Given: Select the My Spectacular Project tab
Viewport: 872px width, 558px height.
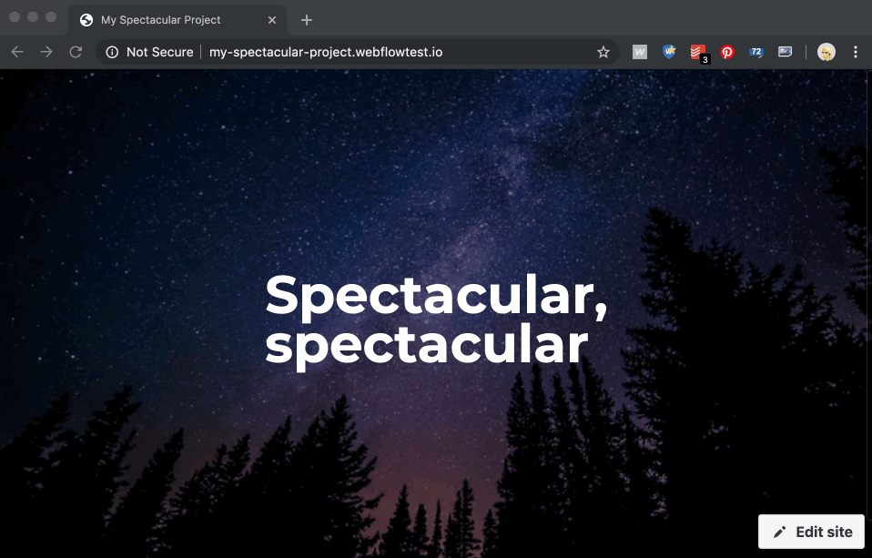Looking at the screenshot, I should click(177, 20).
